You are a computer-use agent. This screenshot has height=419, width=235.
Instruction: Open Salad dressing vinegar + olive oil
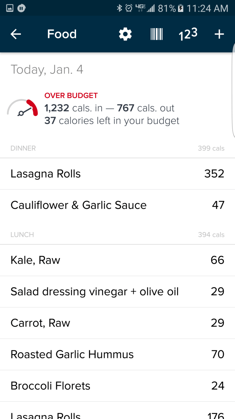[117, 292]
